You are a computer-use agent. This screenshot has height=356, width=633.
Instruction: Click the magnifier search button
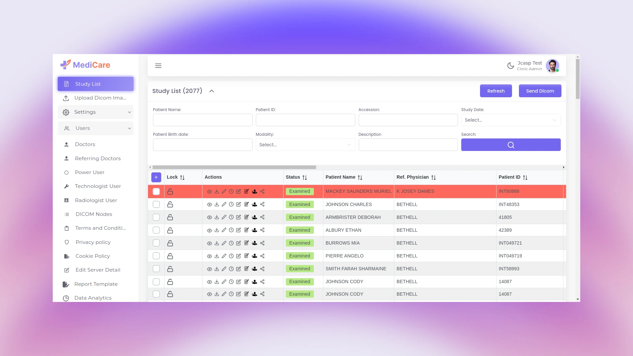click(x=511, y=145)
